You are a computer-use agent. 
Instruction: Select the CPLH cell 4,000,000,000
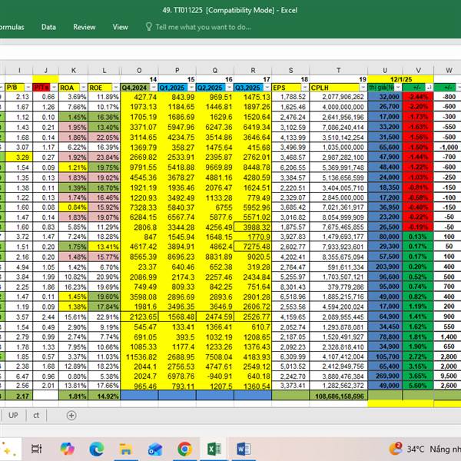point(338,107)
